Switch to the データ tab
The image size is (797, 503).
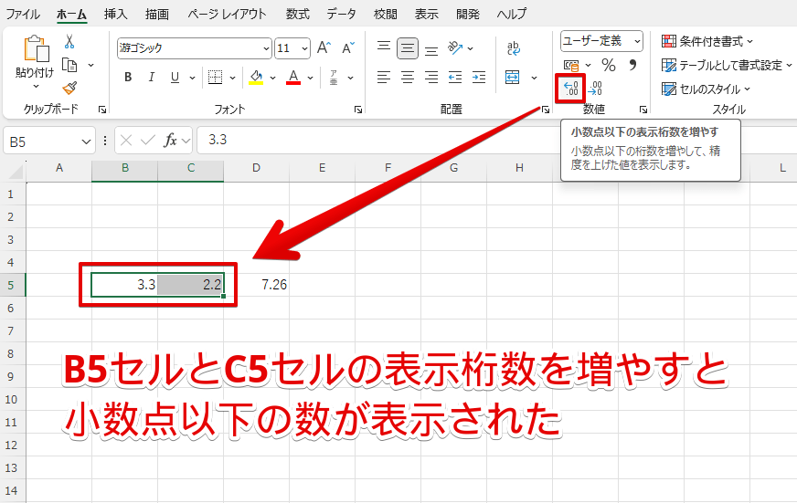click(x=341, y=14)
